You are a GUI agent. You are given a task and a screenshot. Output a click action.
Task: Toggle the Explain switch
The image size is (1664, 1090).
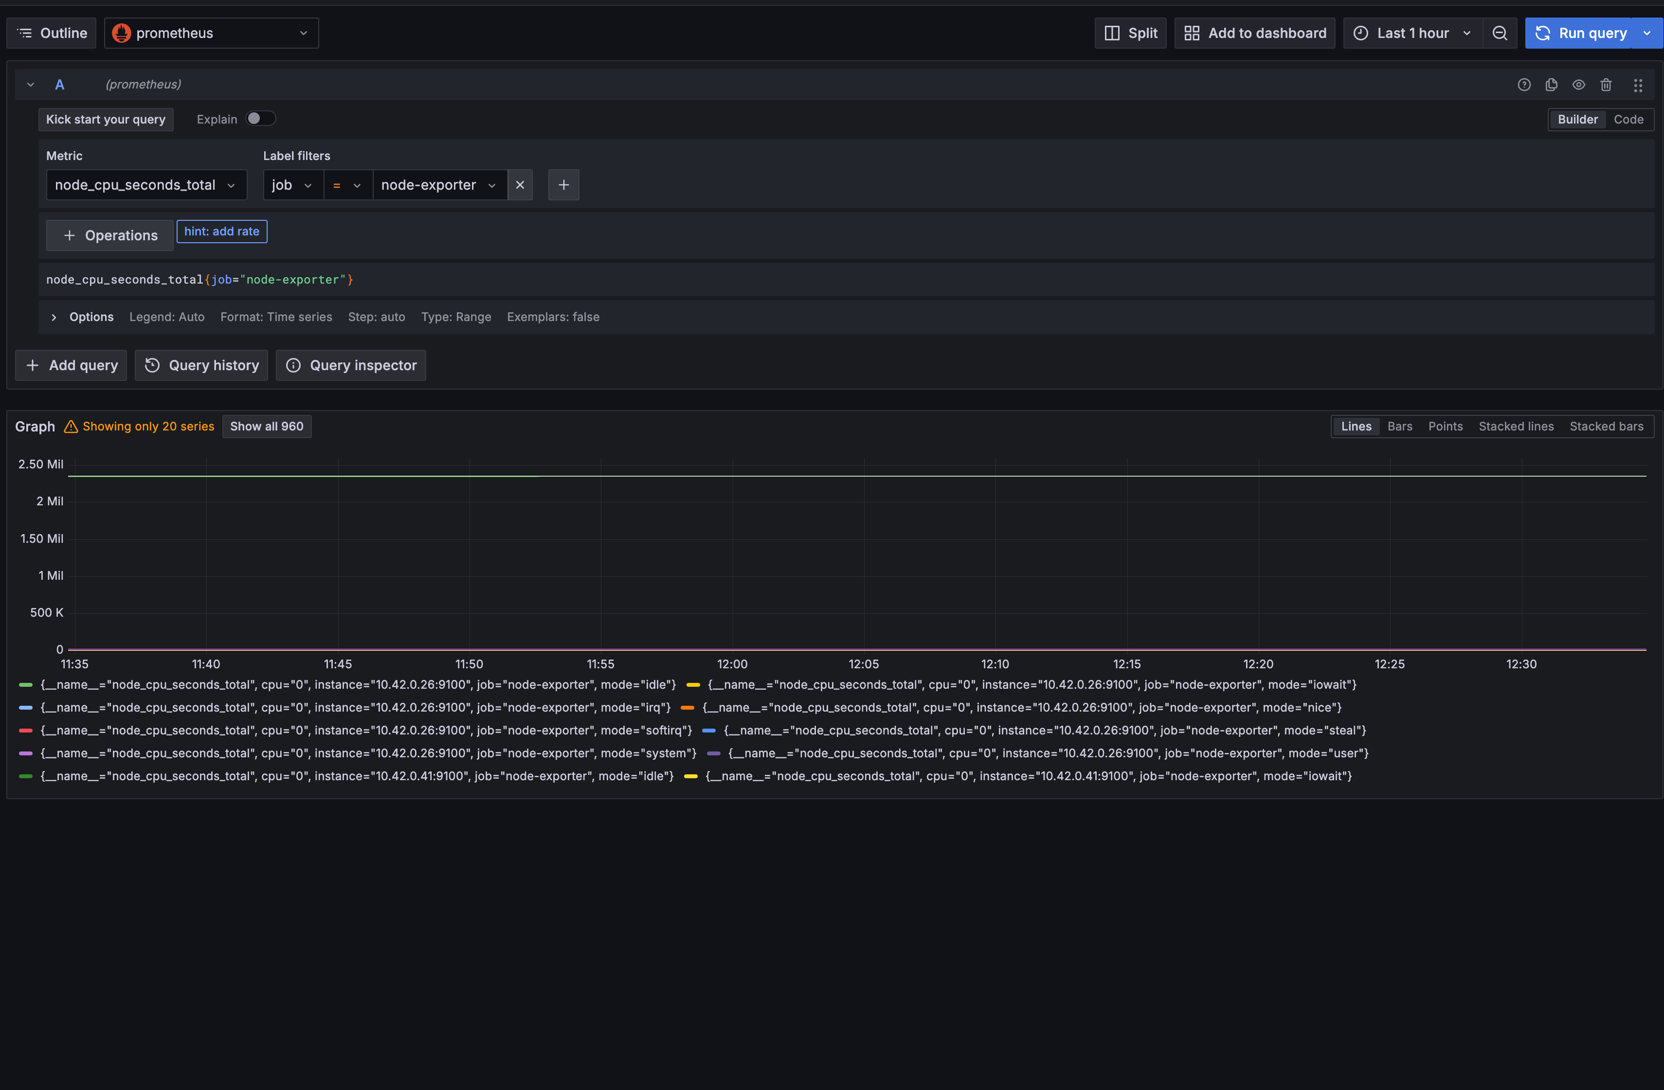260,119
